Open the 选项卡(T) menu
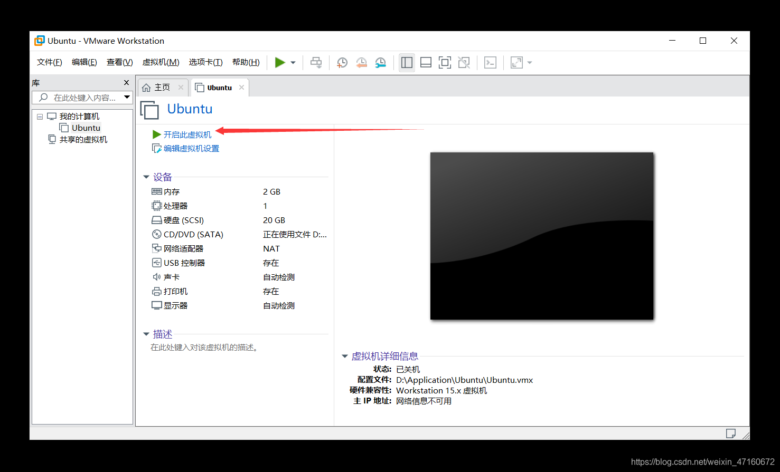The width and height of the screenshot is (780, 472). 206,62
